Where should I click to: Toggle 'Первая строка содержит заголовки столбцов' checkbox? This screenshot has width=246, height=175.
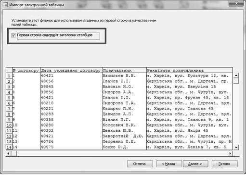pyautogui.click(x=13, y=35)
